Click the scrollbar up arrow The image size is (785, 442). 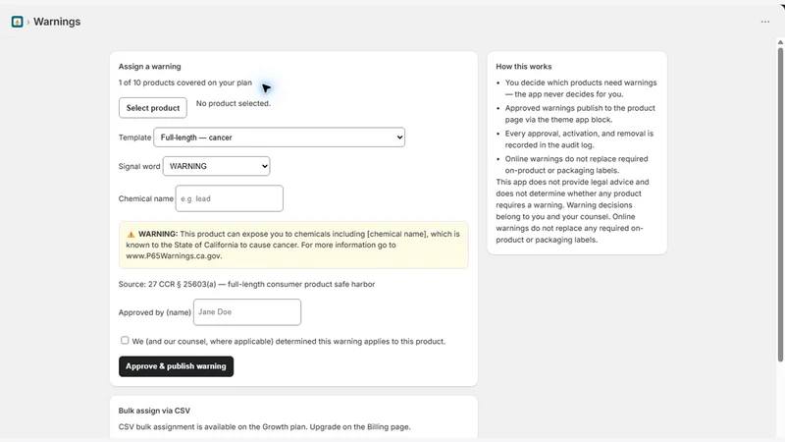click(x=780, y=42)
